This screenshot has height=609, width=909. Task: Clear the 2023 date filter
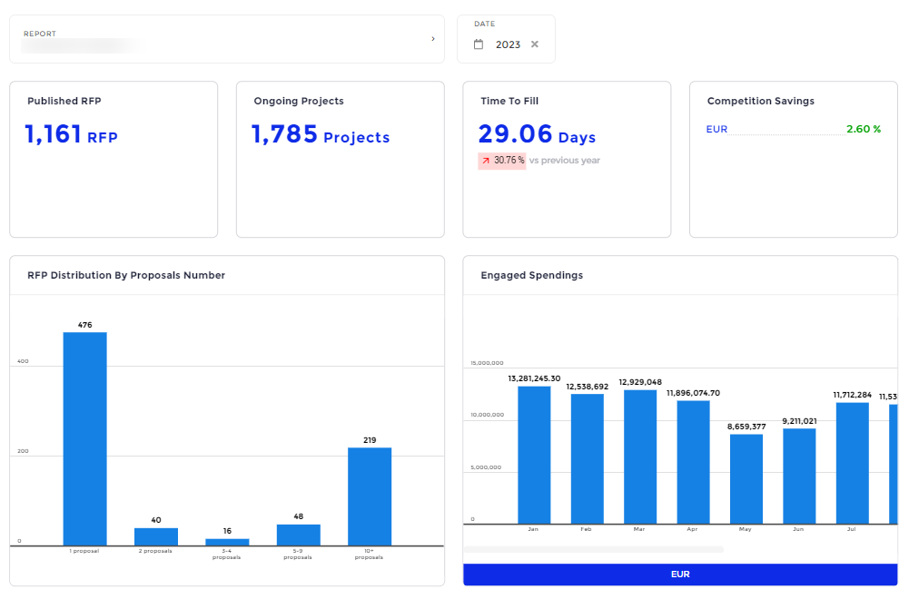(x=535, y=44)
